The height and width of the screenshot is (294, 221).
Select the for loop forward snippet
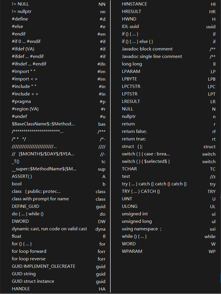[29, 251]
